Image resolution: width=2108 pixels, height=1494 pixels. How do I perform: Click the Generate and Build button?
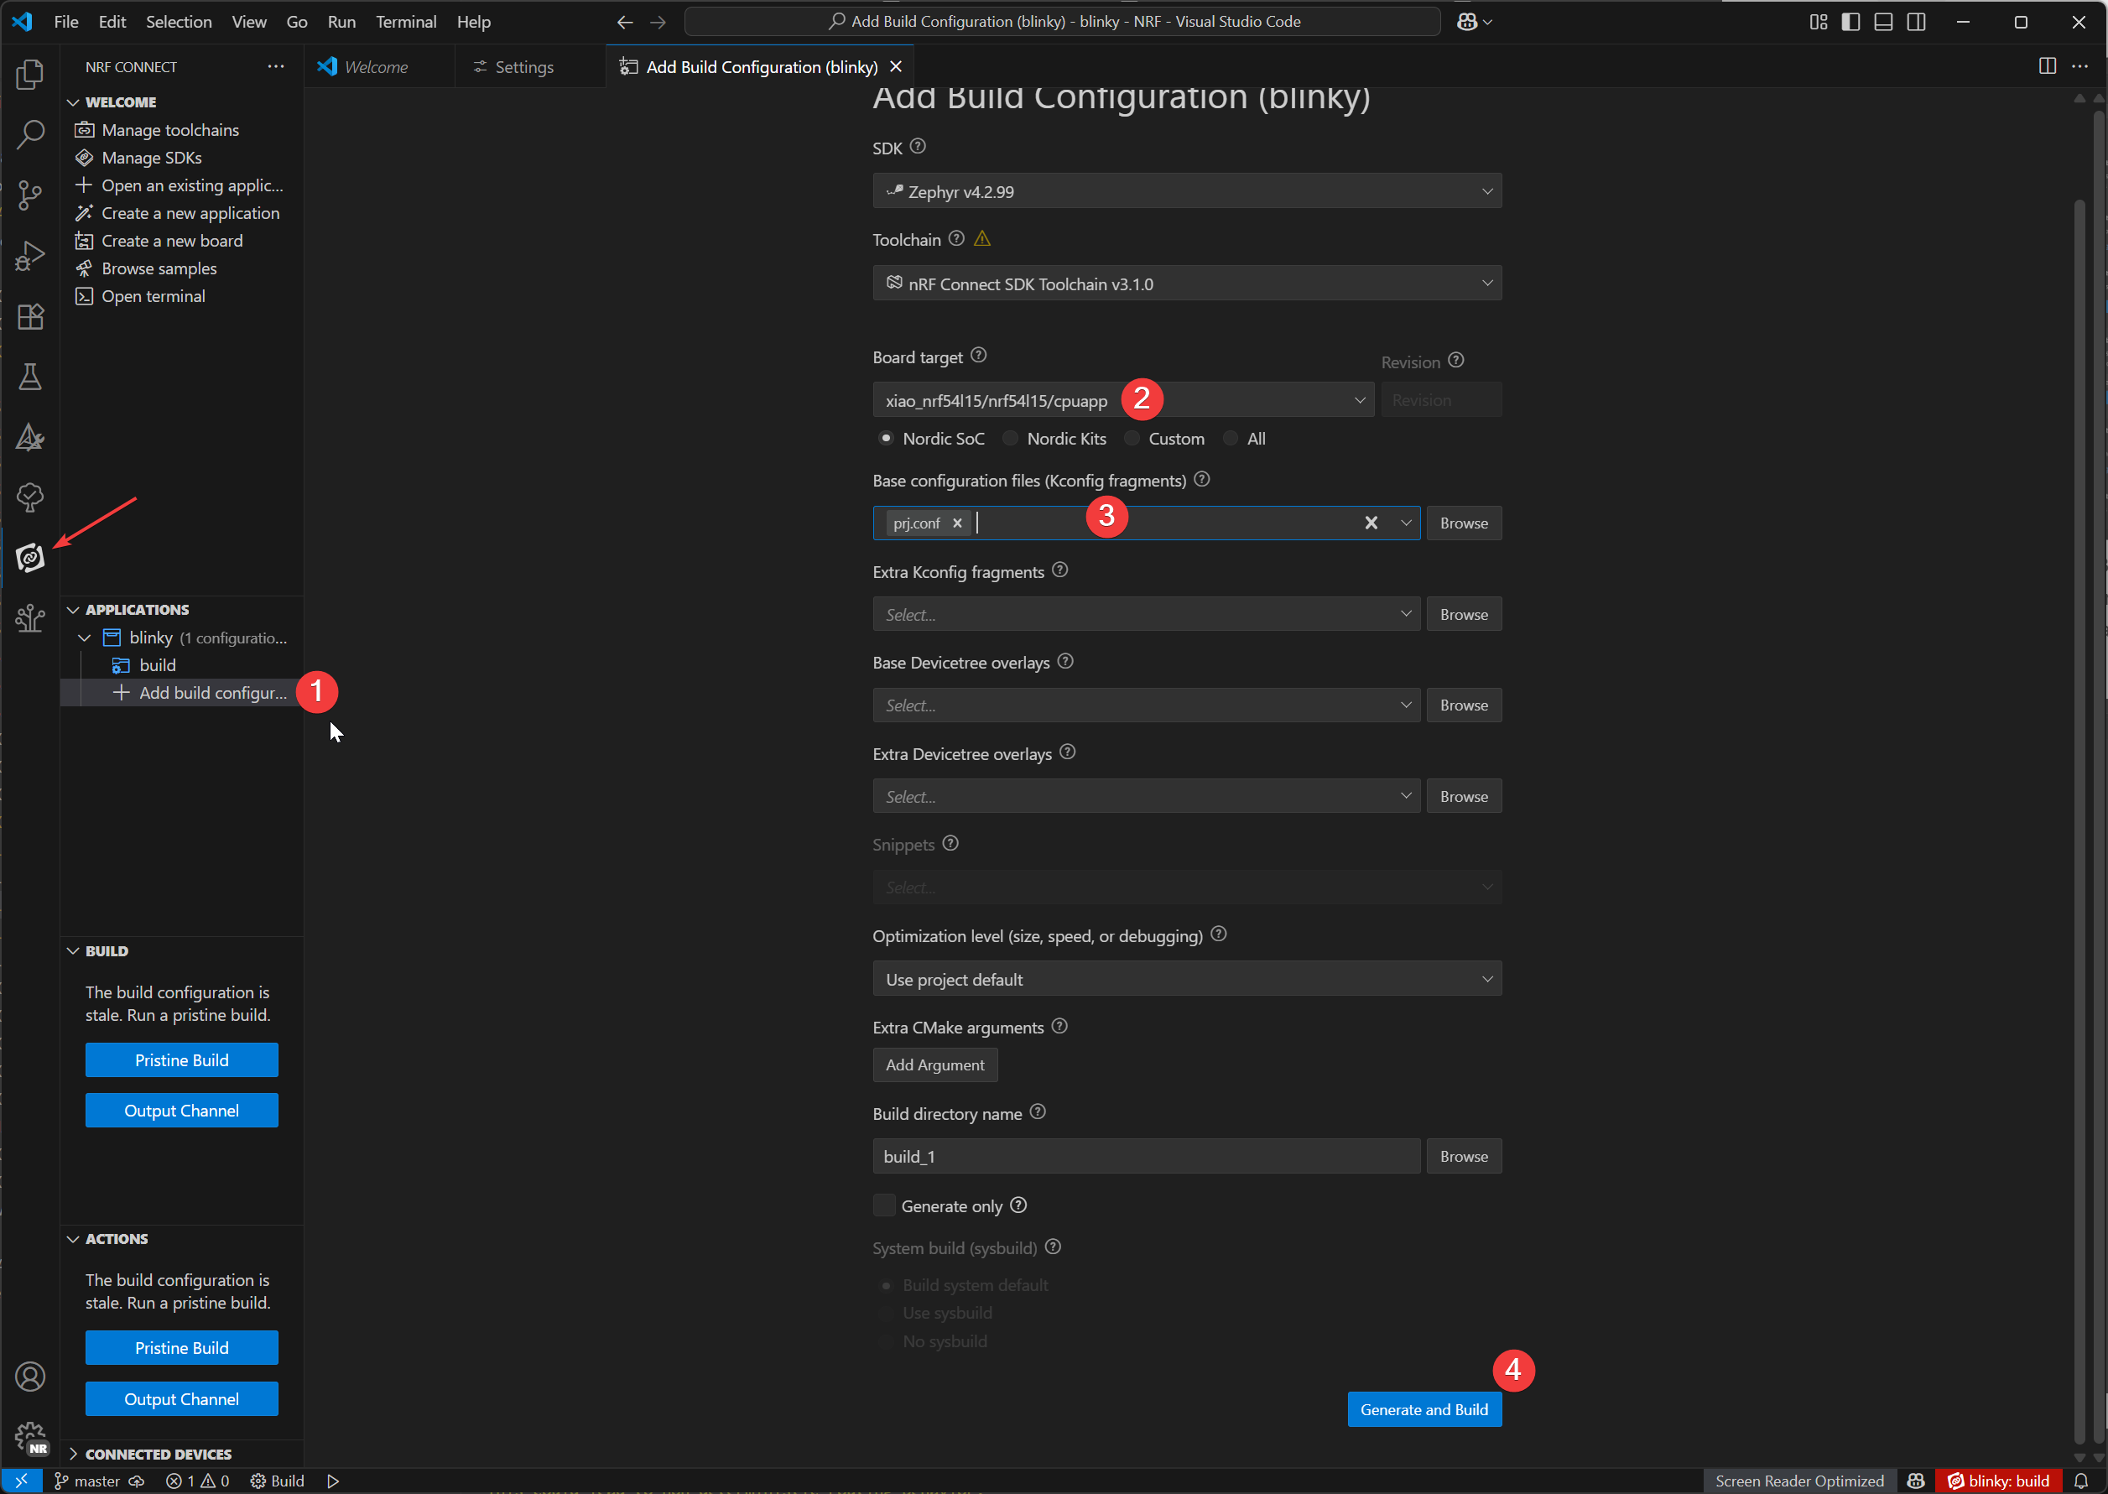1424,1409
